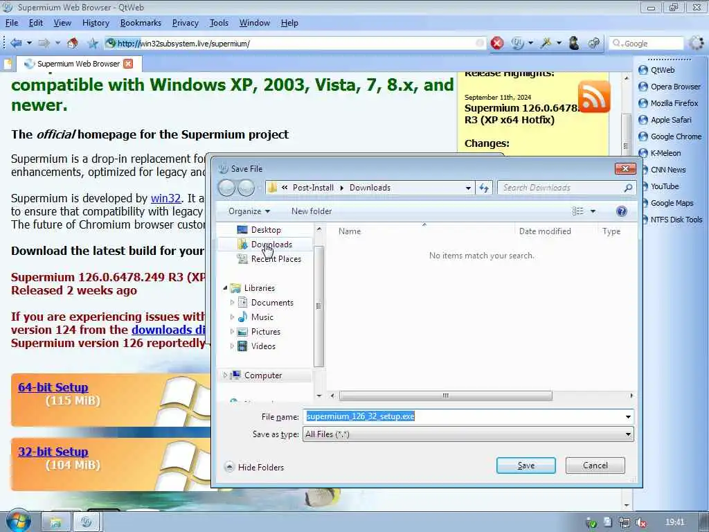Click the Back button in Save File dialog

click(x=226, y=188)
